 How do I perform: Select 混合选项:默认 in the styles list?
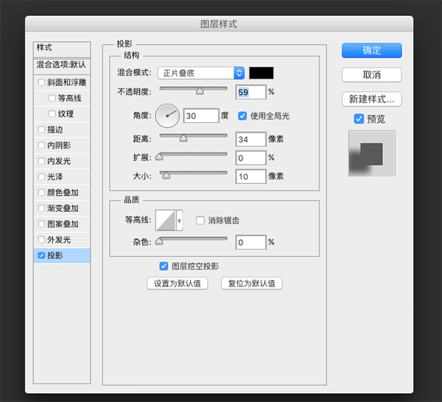pyautogui.click(x=62, y=65)
